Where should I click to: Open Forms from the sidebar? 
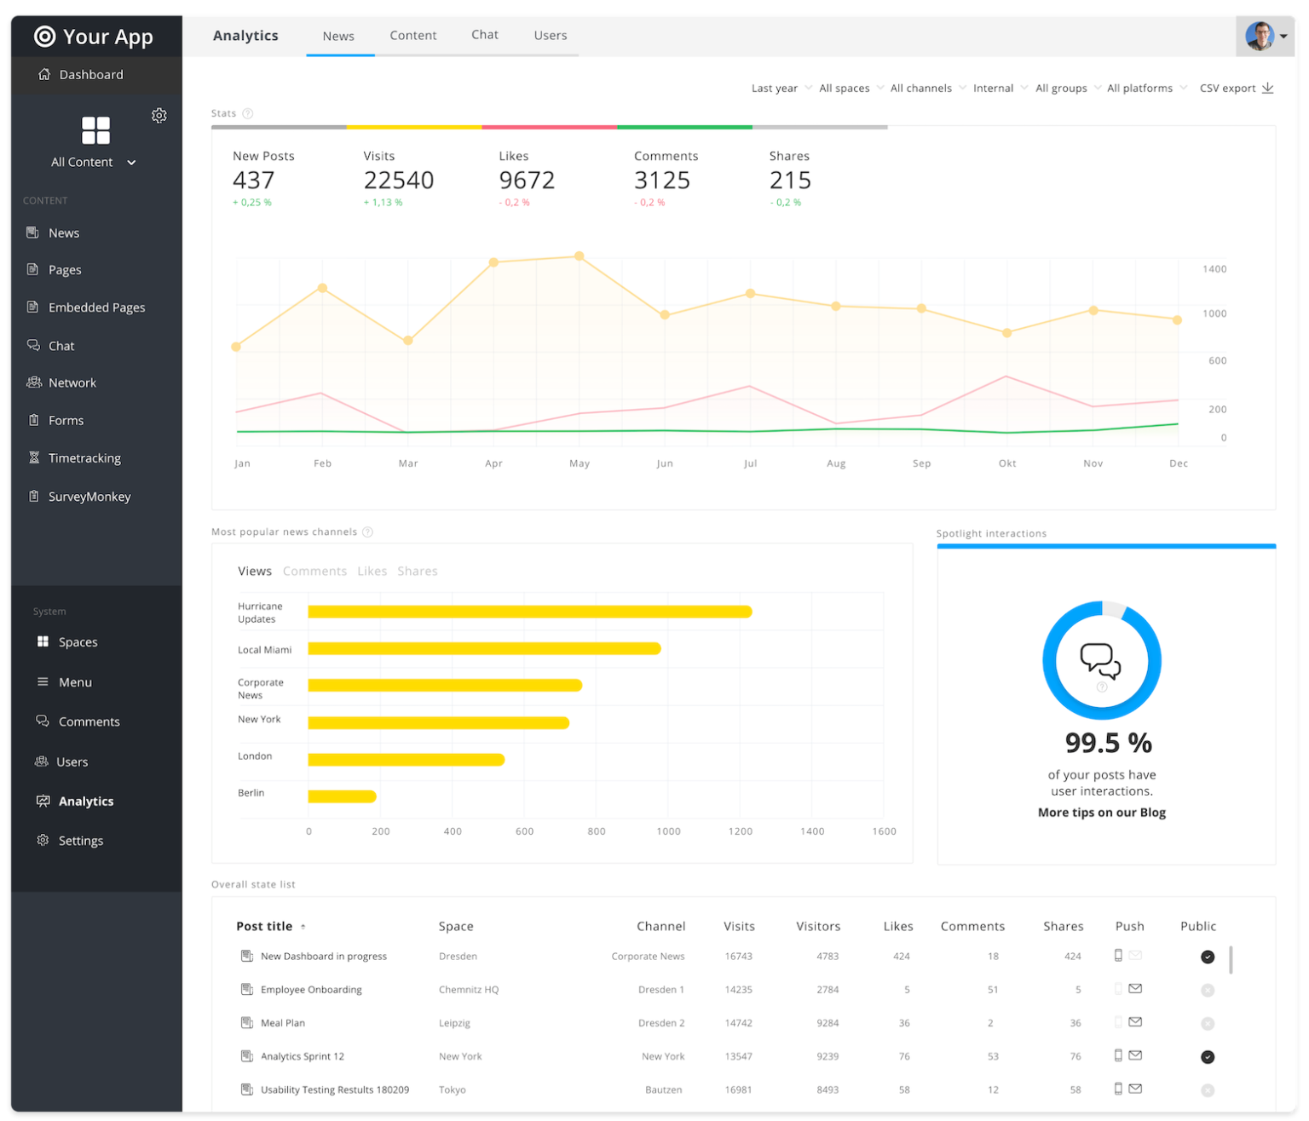[66, 420]
